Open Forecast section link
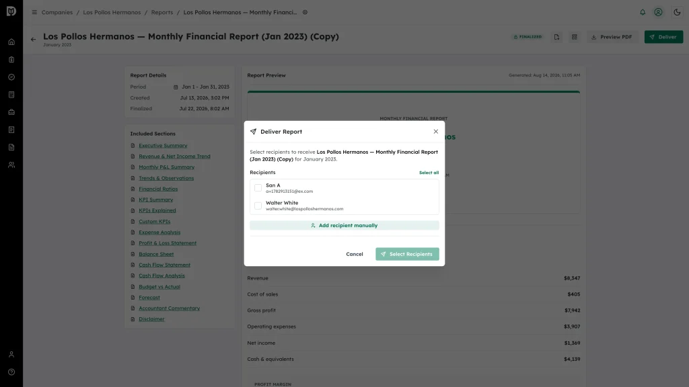Viewport: 689px width, 387px height. [149, 297]
